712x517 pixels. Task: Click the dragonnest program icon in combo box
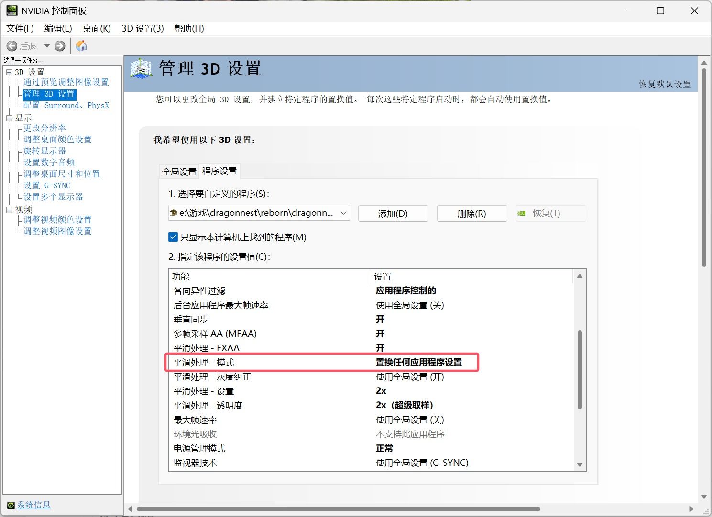pyautogui.click(x=174, y=213)
